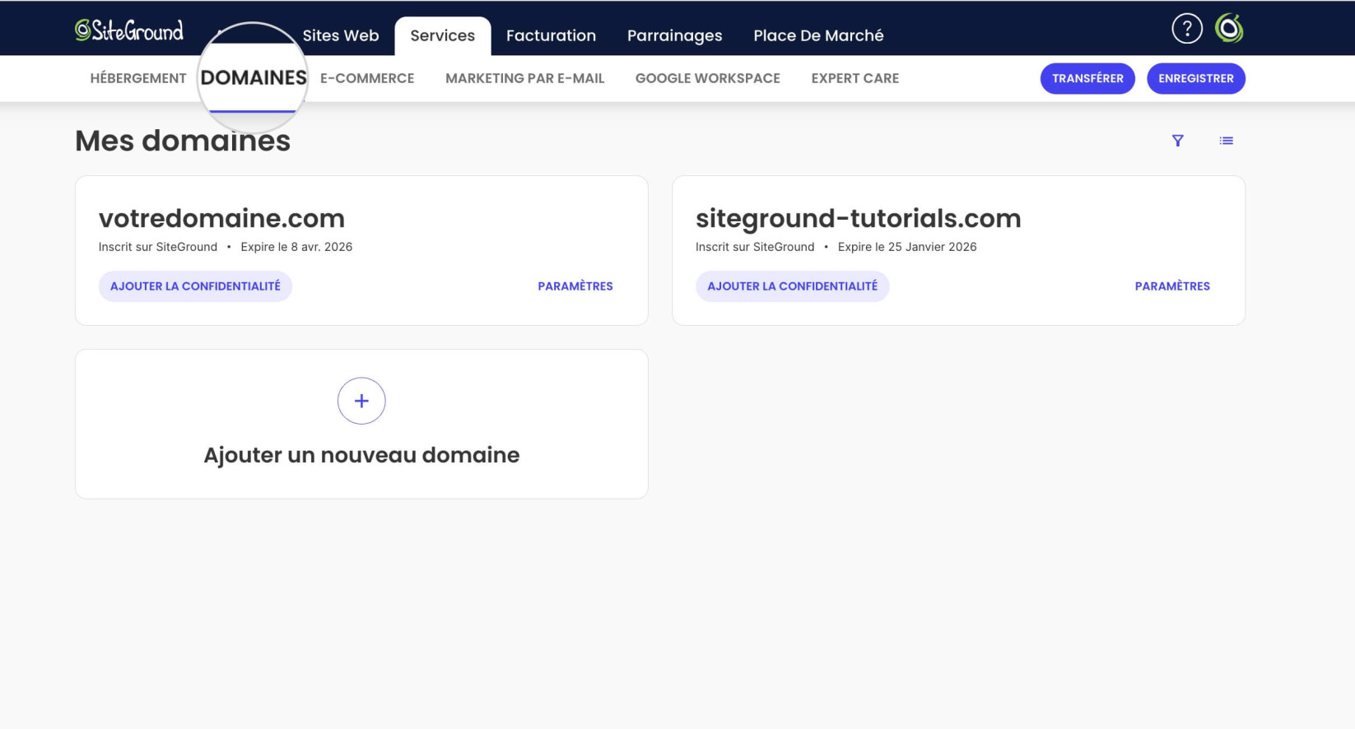Screen dimensions: 1355x729
Task: Switch to list view icon
Action: [x=1226, y=141]
